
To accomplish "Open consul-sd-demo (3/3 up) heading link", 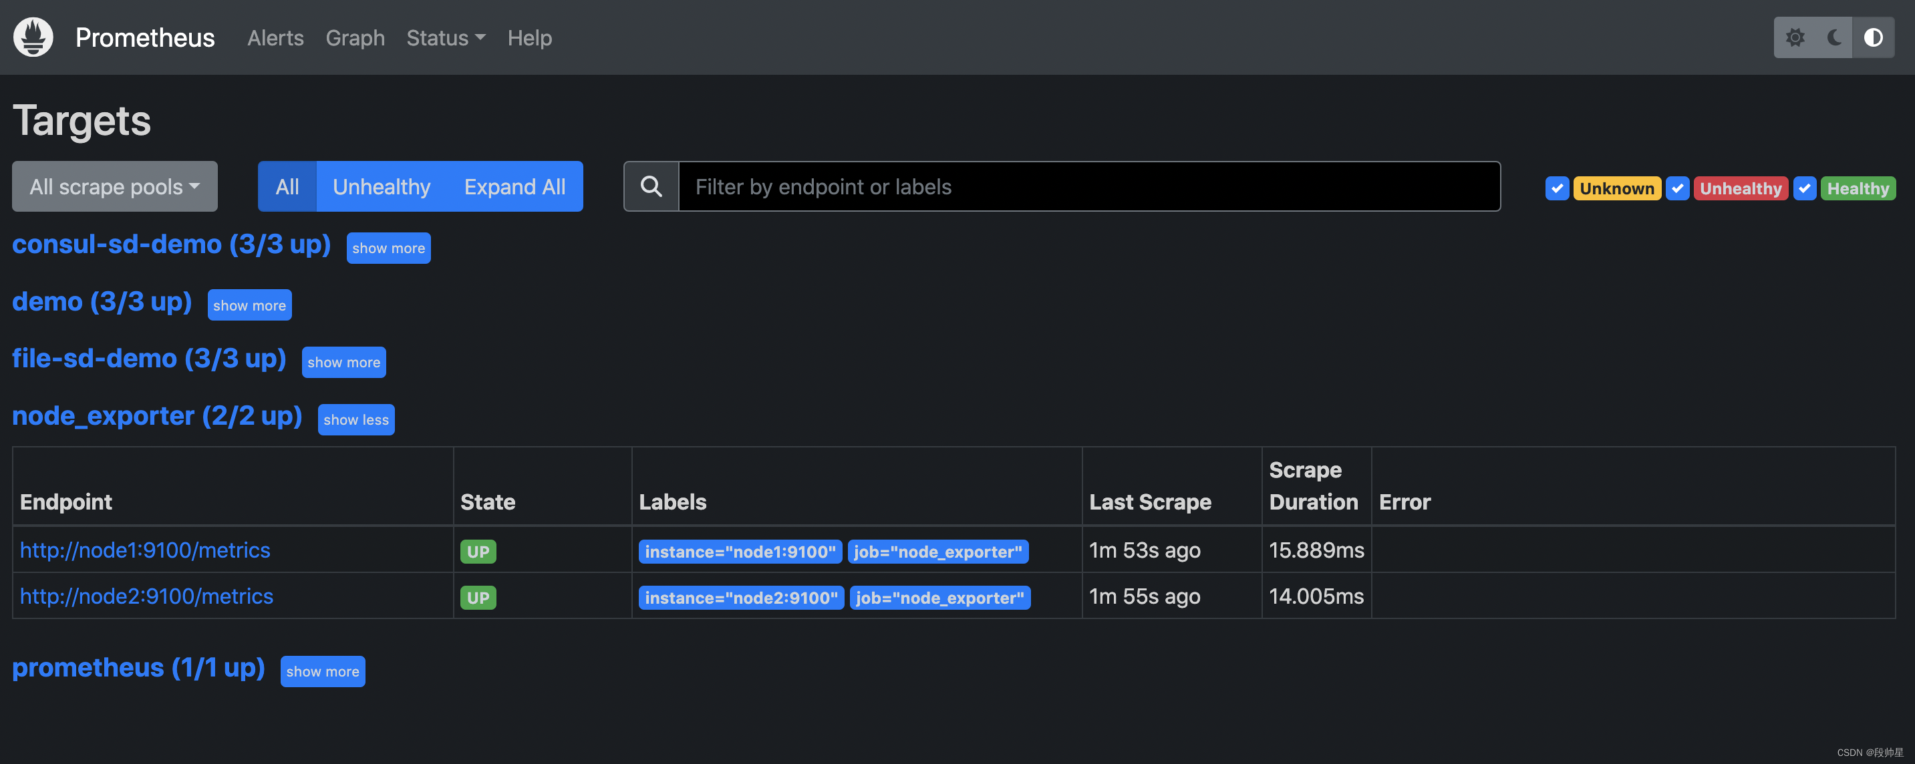I will [171, 244].
